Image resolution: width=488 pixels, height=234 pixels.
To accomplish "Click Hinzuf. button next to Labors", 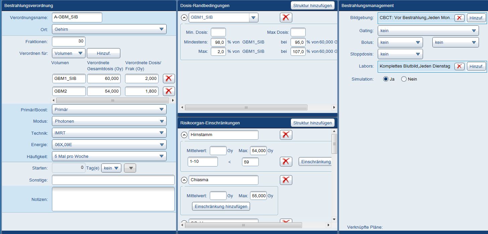I will coord(476,66).
